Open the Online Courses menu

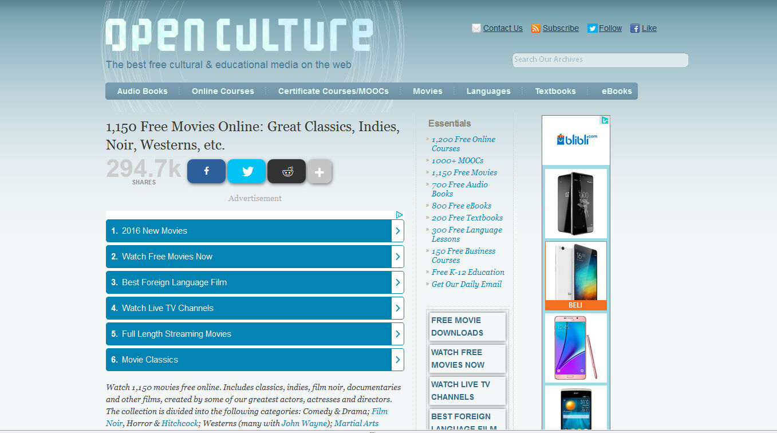pos(223,91)
